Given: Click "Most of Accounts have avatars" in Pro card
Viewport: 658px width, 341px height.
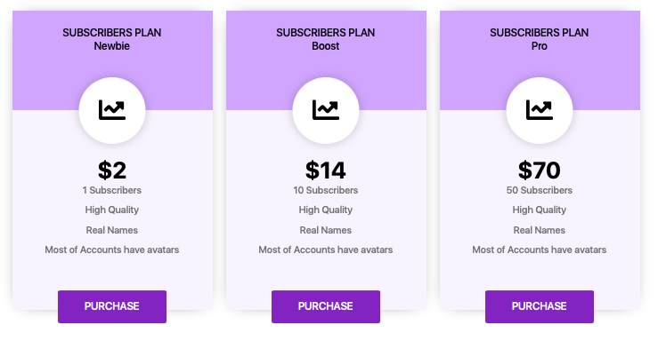Looking at the screenshot, I should 540,250.
